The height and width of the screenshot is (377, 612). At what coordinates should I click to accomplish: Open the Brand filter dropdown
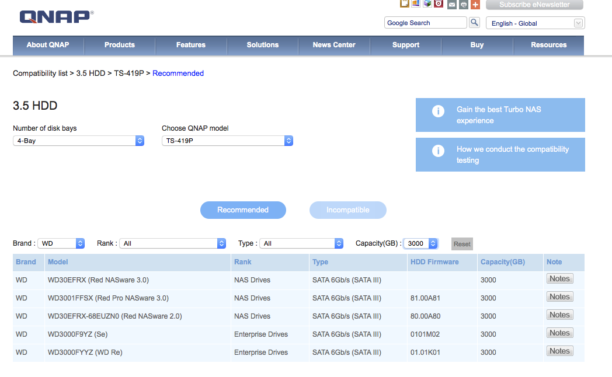pos(61,243)
